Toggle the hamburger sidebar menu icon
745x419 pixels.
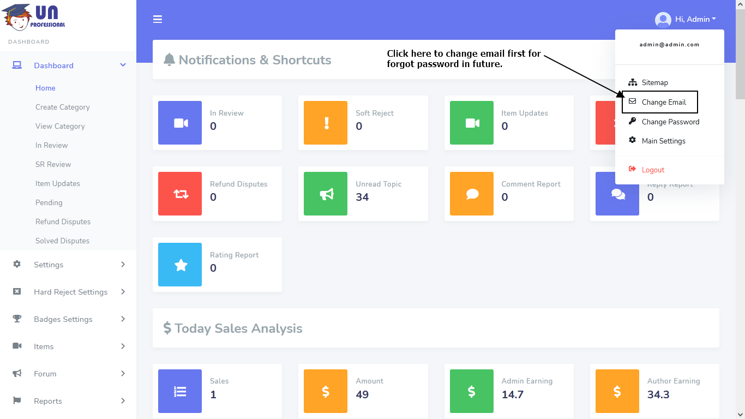[x=158, y=19]
